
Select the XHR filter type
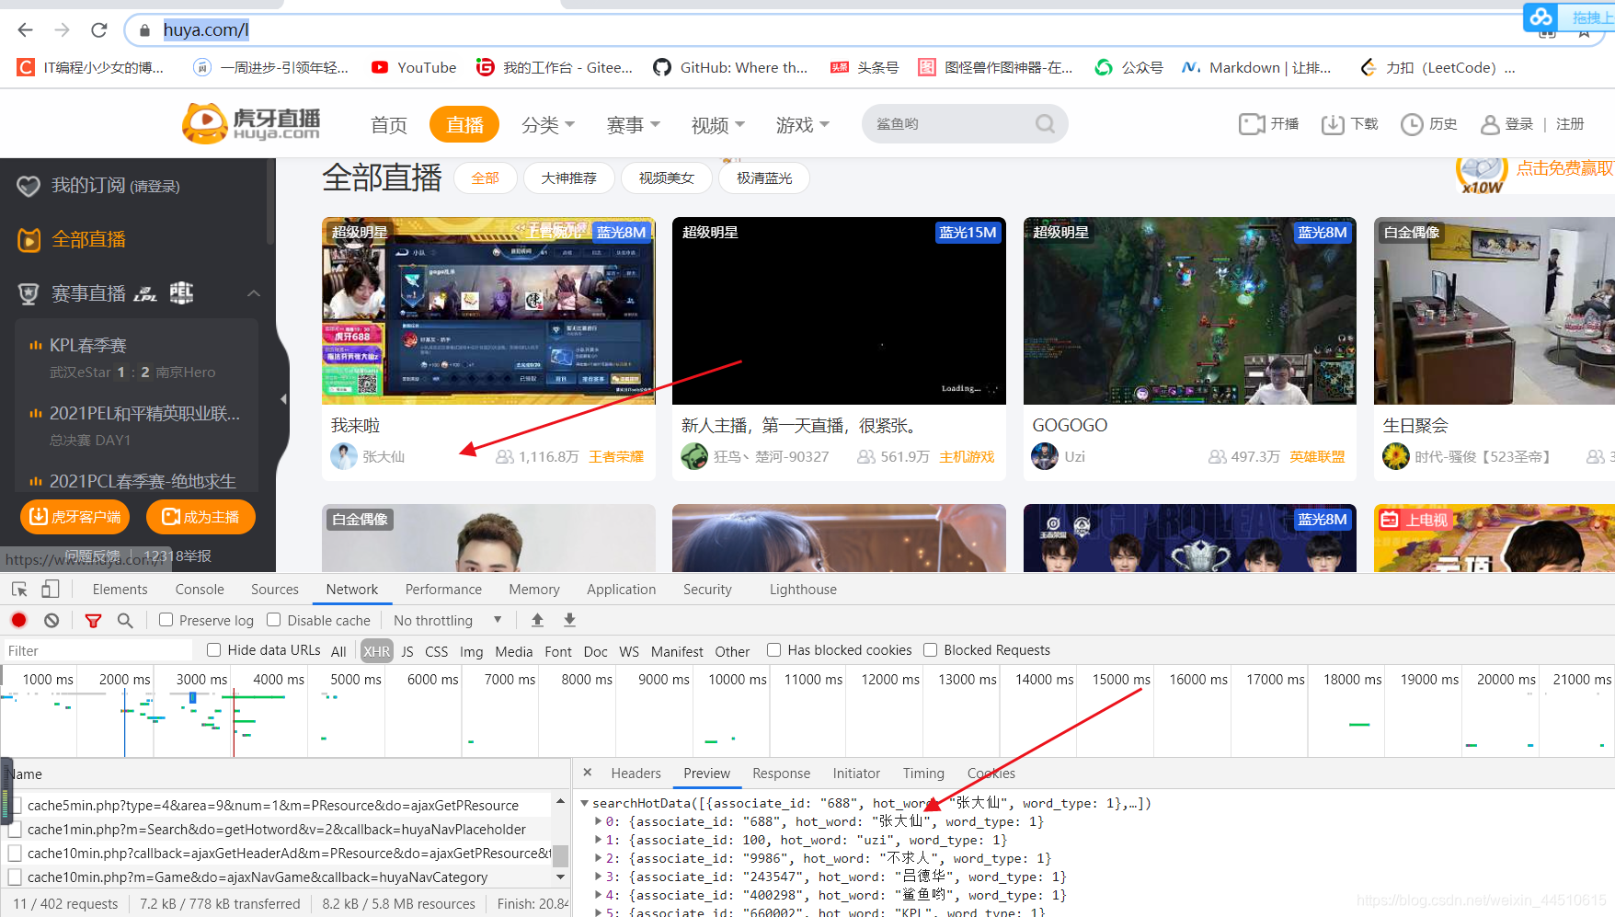coord(376,651)
